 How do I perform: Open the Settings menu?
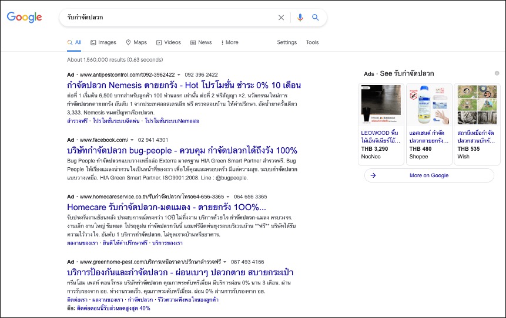[x=287, y=42]
